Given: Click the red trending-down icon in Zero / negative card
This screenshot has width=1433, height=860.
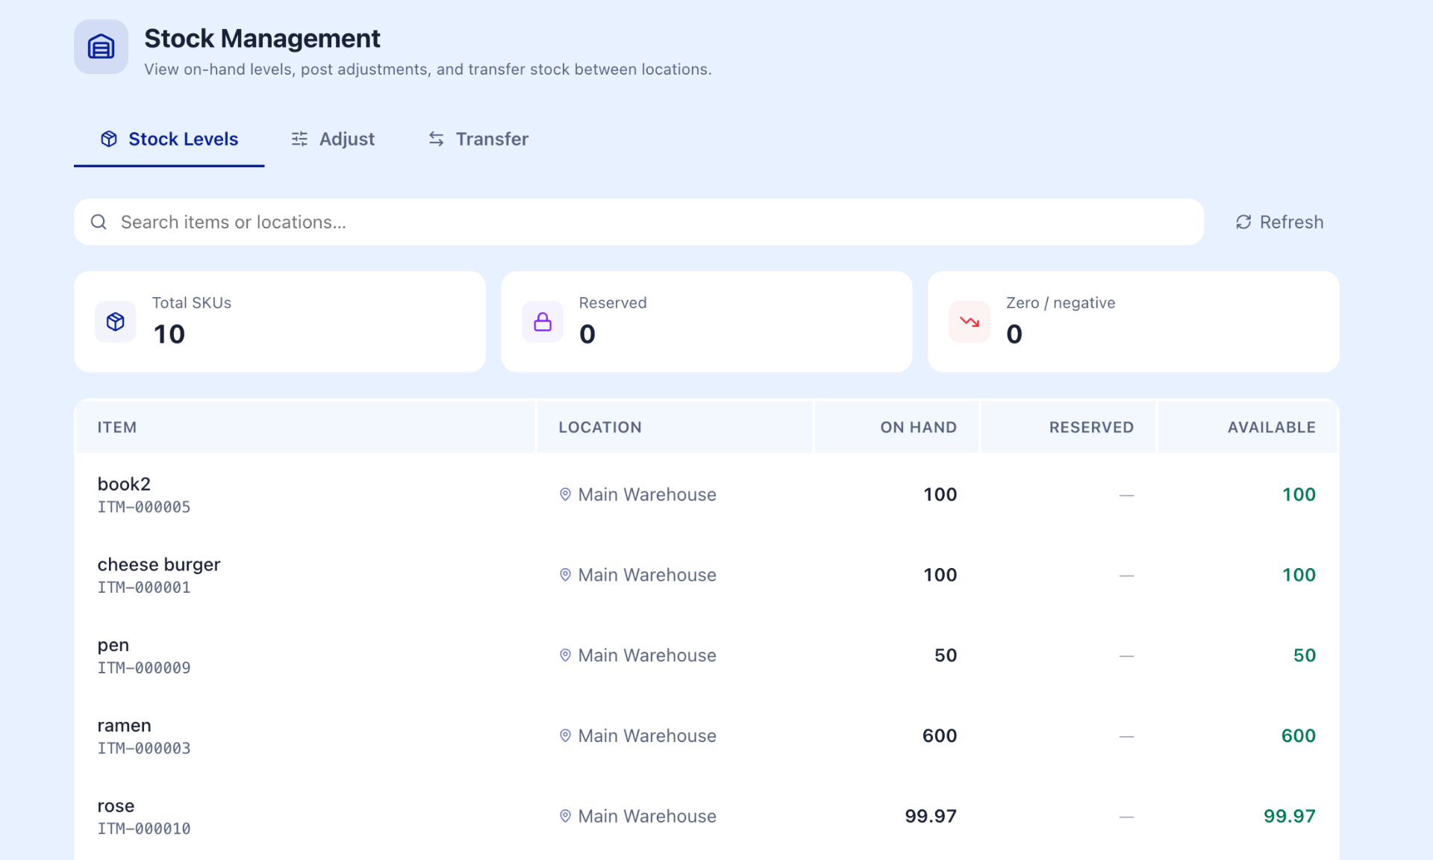Looking at the screenshot, I should click(x=970, y=322).
